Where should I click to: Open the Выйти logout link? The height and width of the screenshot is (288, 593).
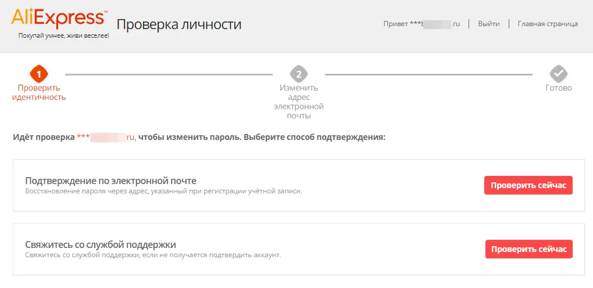click(488, 24)
